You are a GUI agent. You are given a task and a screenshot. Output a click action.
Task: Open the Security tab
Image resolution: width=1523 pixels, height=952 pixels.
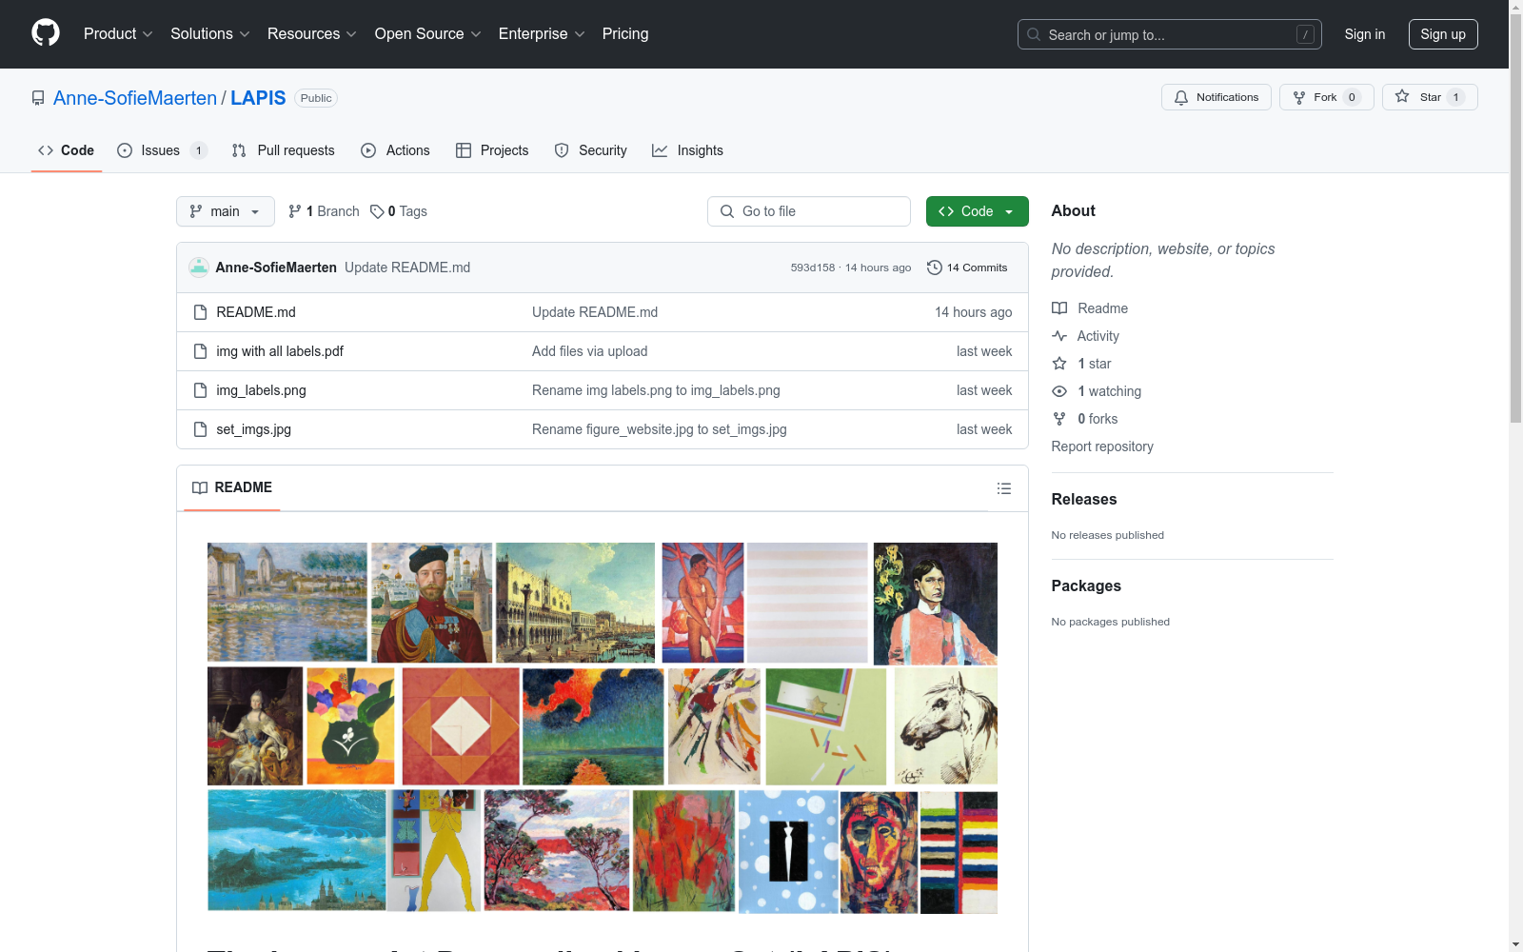coord(591,150)
